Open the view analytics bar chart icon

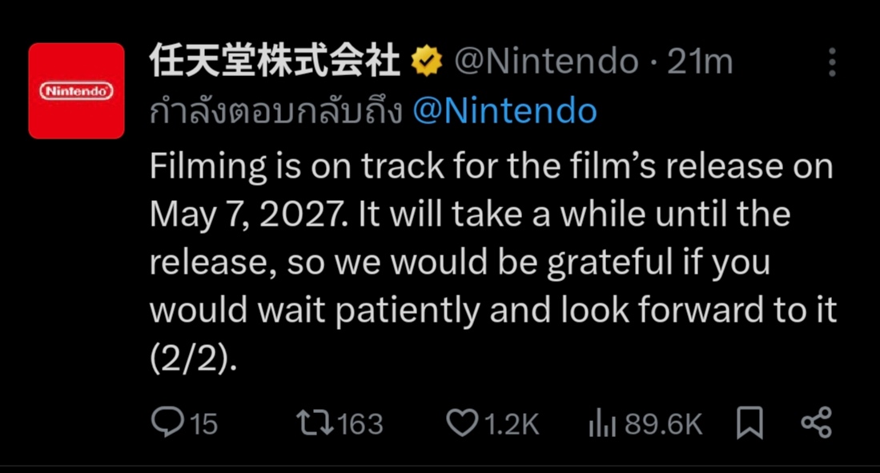click(602, 423)
